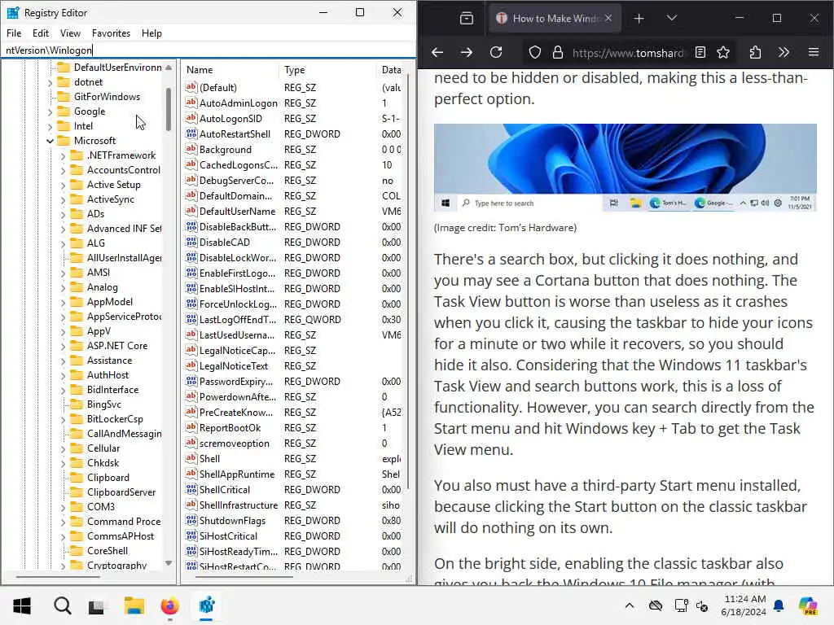
Task: Select the BingSvc registry key
Action: [x=103, y=404]
